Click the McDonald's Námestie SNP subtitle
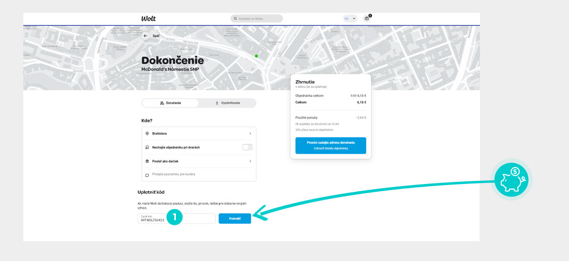 tap(170, 69)
